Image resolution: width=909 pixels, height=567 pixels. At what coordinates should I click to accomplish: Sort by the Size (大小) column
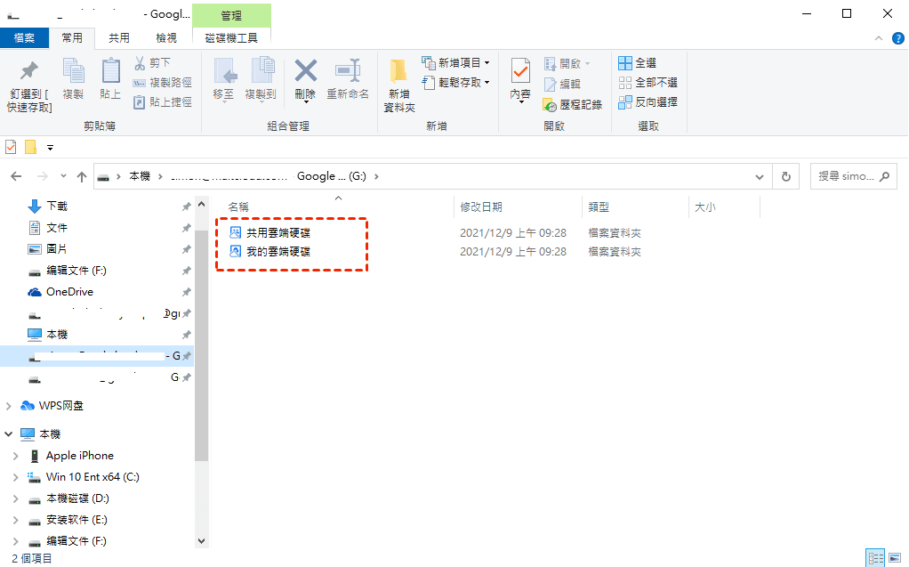tap(705, 207)
